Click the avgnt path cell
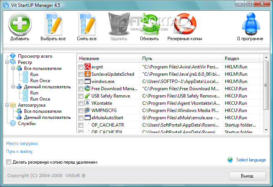This screenshot has width=273, height=187. pos(180,67)
